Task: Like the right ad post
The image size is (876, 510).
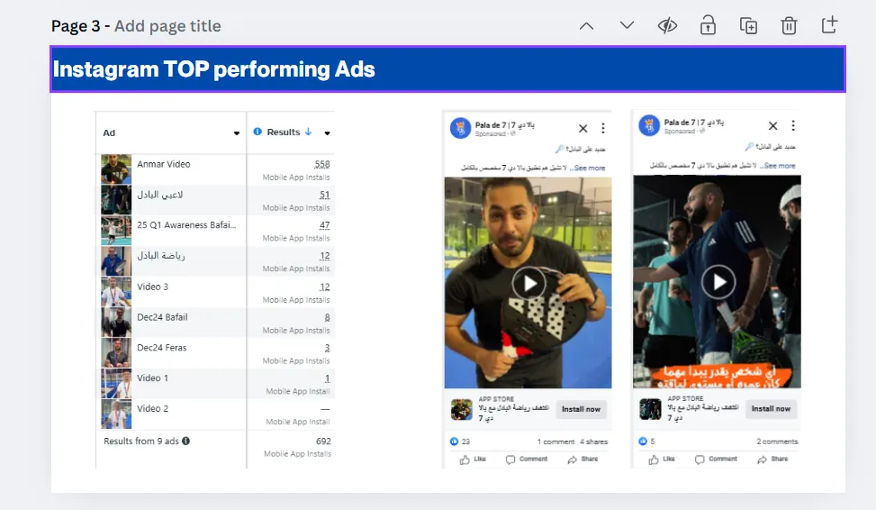Action: (x=662, y=460)
